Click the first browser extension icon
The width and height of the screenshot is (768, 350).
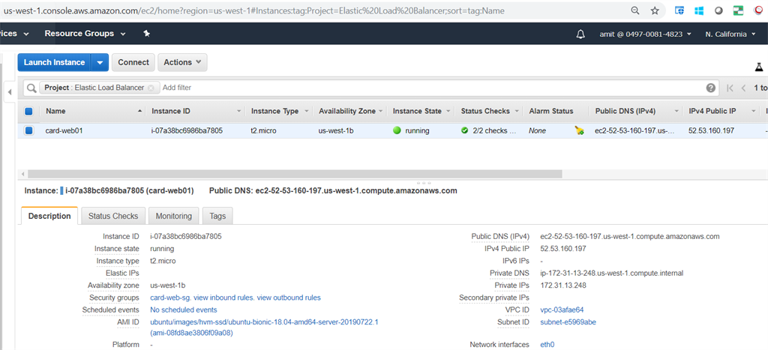[679, 10]
